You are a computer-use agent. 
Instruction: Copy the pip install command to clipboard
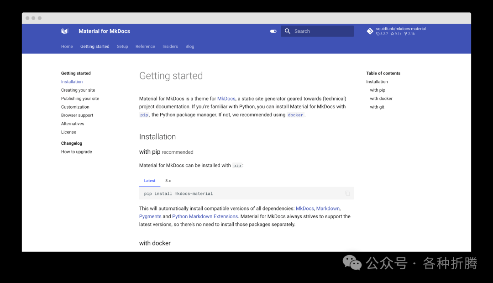coord(347,194)
